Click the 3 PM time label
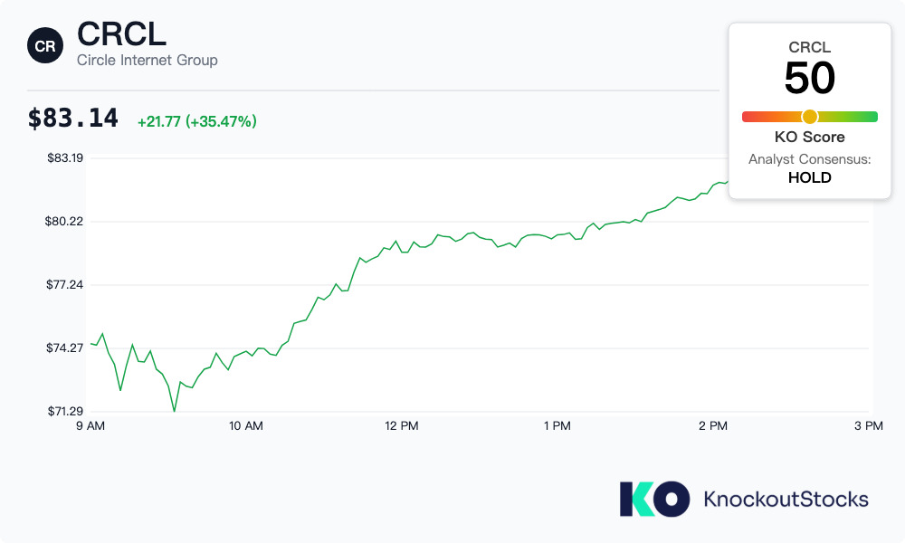Viewport: 905px width, 543px height. coord(868,425)
